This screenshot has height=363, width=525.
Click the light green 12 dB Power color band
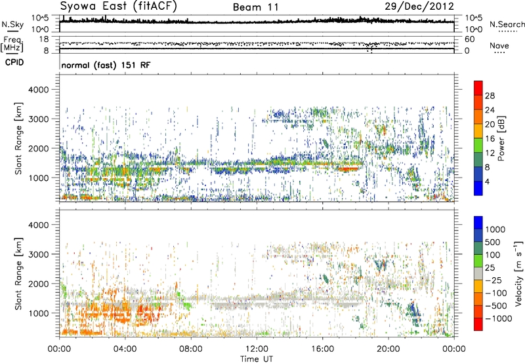coord(478,145)
